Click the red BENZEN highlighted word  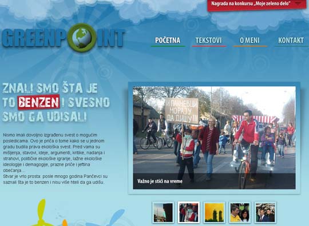(x=39, y=102)
